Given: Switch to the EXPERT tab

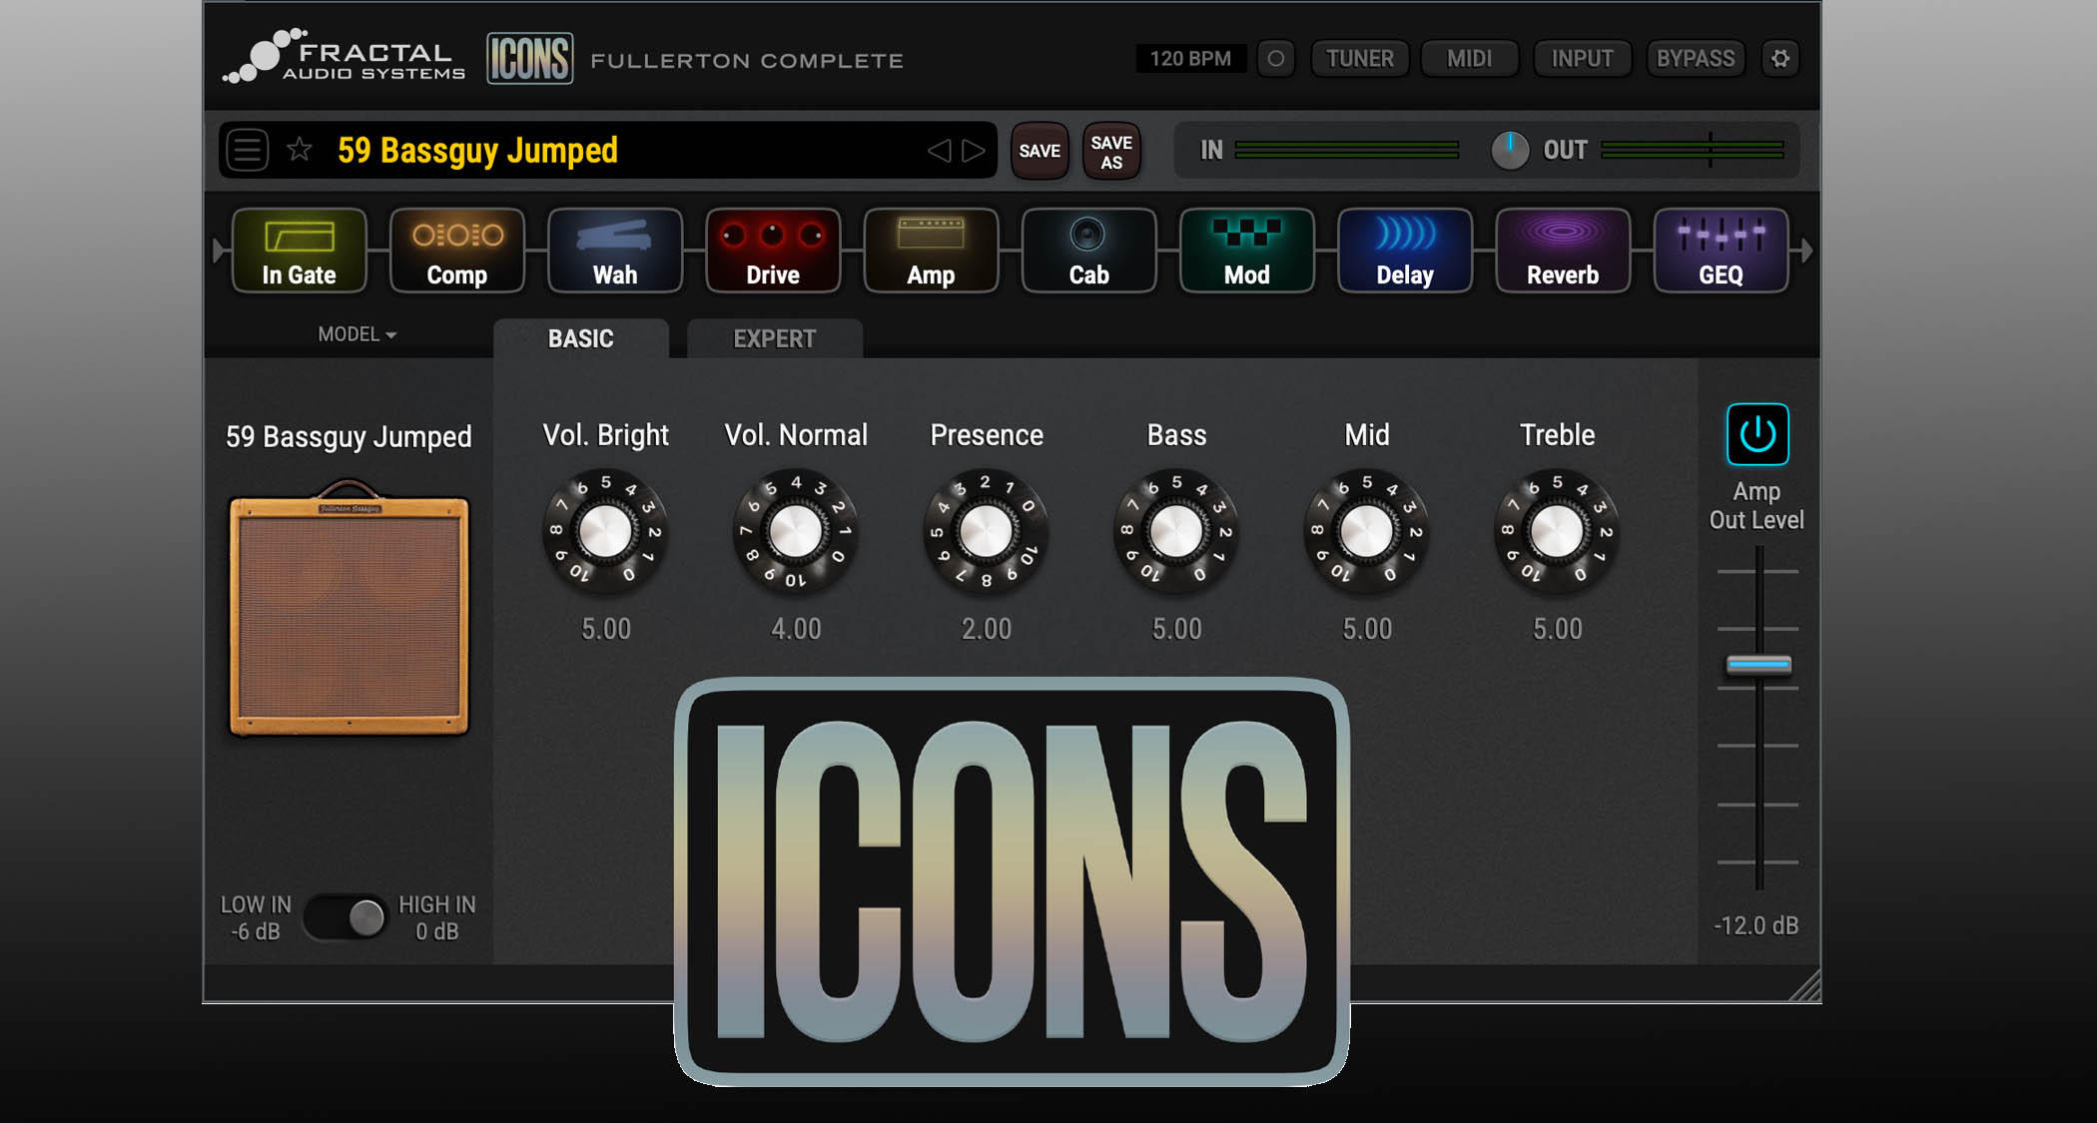Looking at the screenshot, I should click(x=774, y=338).
